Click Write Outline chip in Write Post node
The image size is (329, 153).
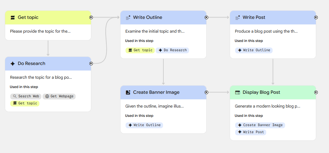pos(254,50)
